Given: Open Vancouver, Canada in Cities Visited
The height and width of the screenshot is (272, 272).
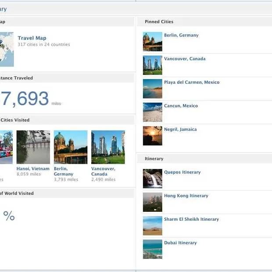Looking at the screenshot, I should click(103, 172).
